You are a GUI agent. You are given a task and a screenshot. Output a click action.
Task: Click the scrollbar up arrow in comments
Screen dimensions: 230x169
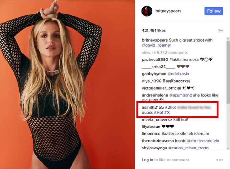(x=228, y=39)
